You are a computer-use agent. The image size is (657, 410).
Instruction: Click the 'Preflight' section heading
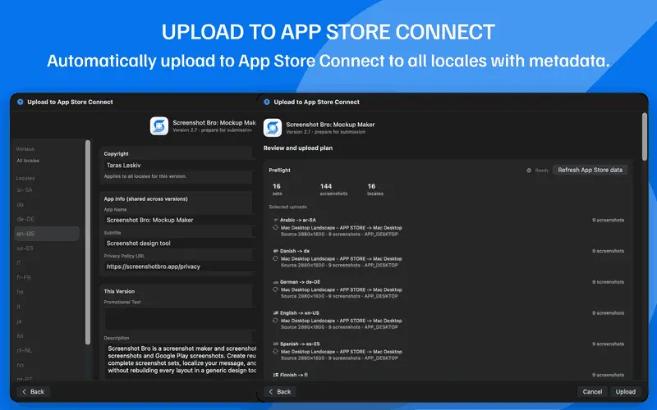tap(279, 171)
